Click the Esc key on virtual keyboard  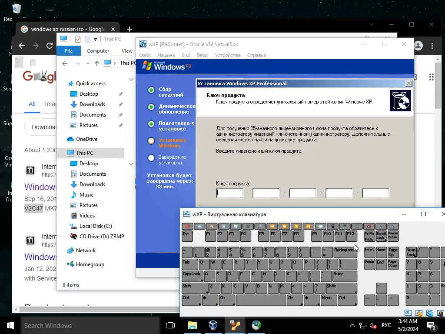point(187,236)
